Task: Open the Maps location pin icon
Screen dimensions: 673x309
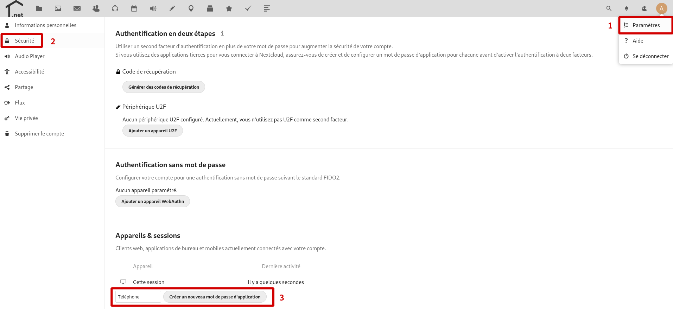Action: tap(191, 8)
